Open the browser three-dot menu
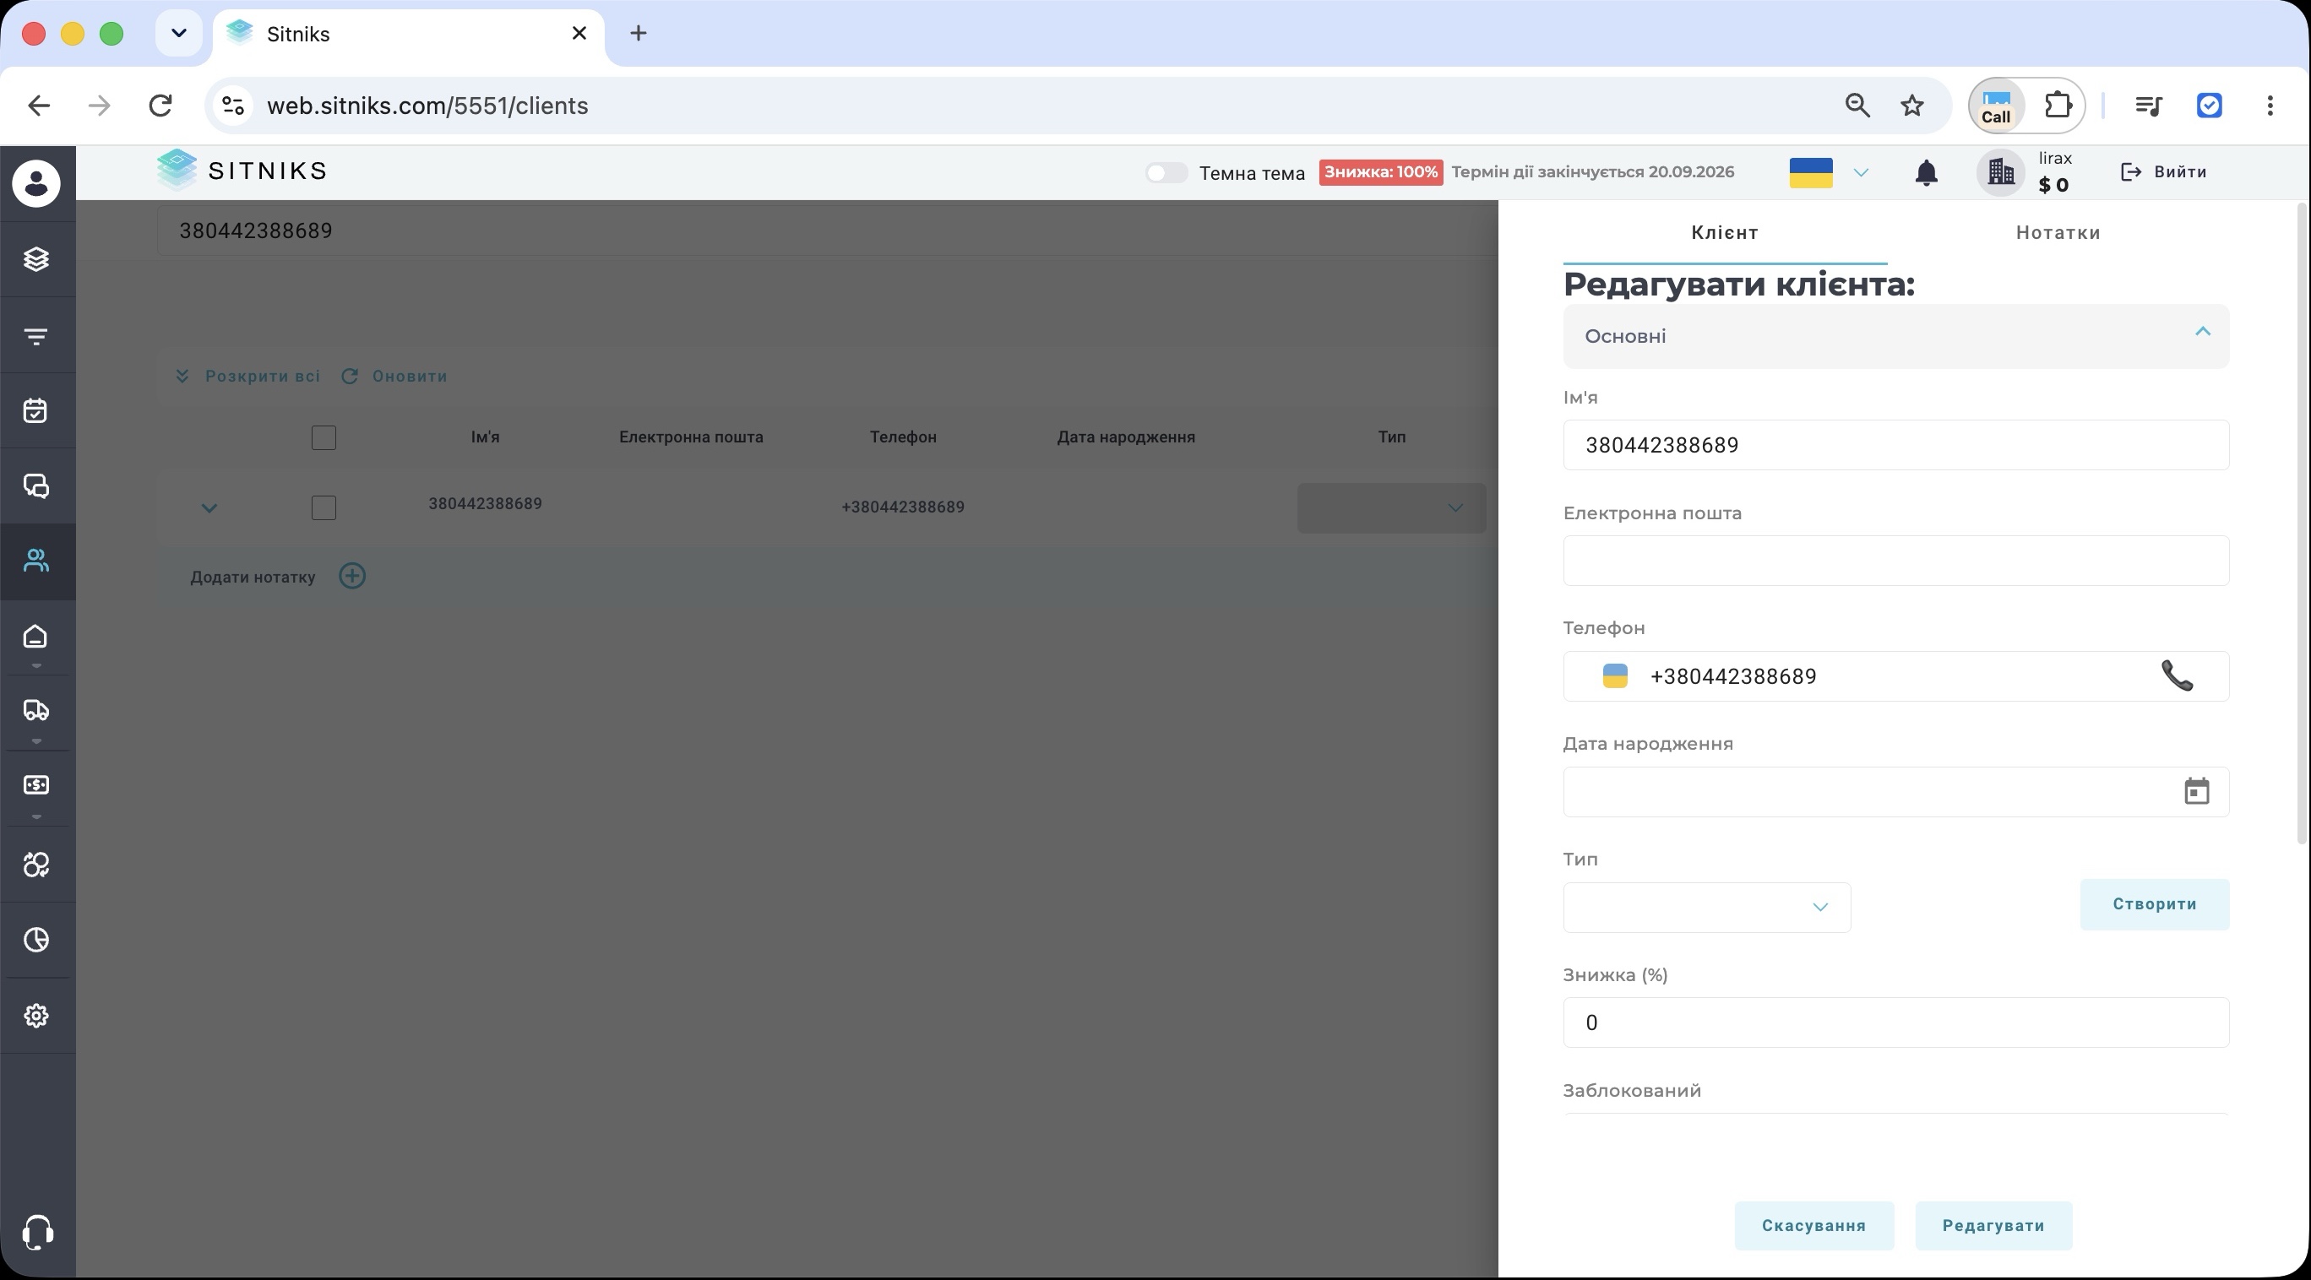2311x1280 pixels. pos(2270,106)
